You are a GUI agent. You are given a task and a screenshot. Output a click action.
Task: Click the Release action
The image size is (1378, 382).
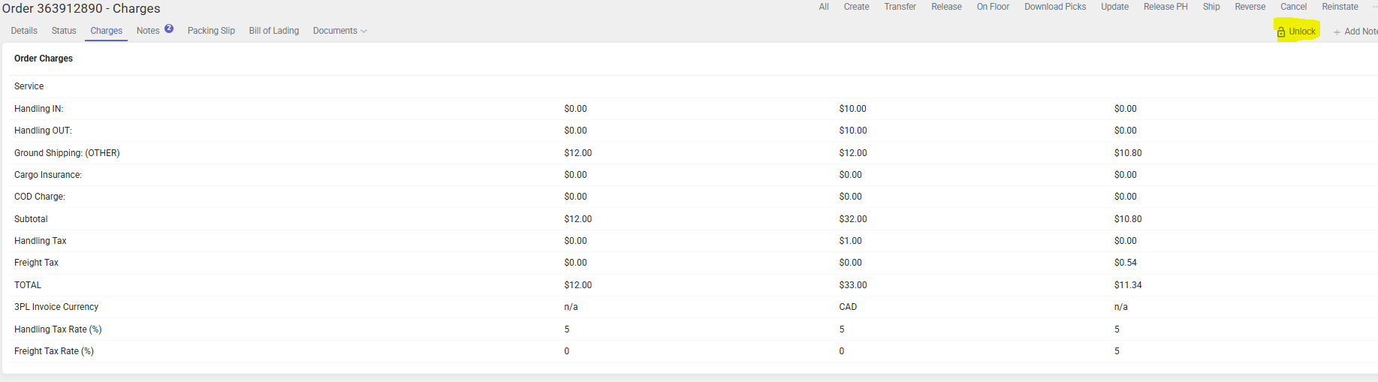946,7
